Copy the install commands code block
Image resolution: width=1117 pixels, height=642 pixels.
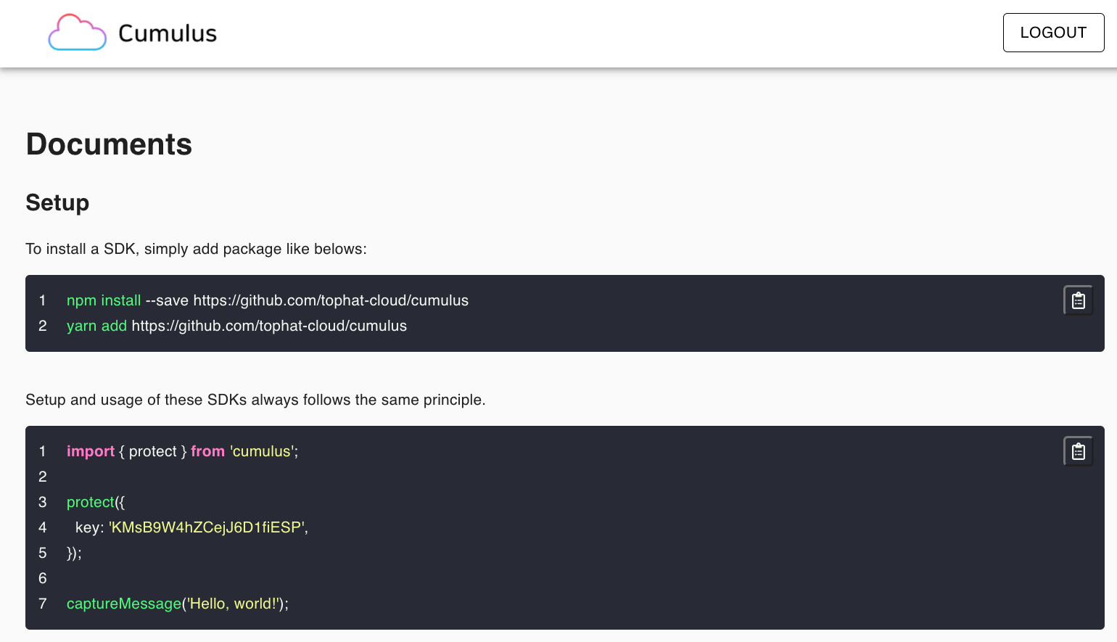[x=1078, y=300]
